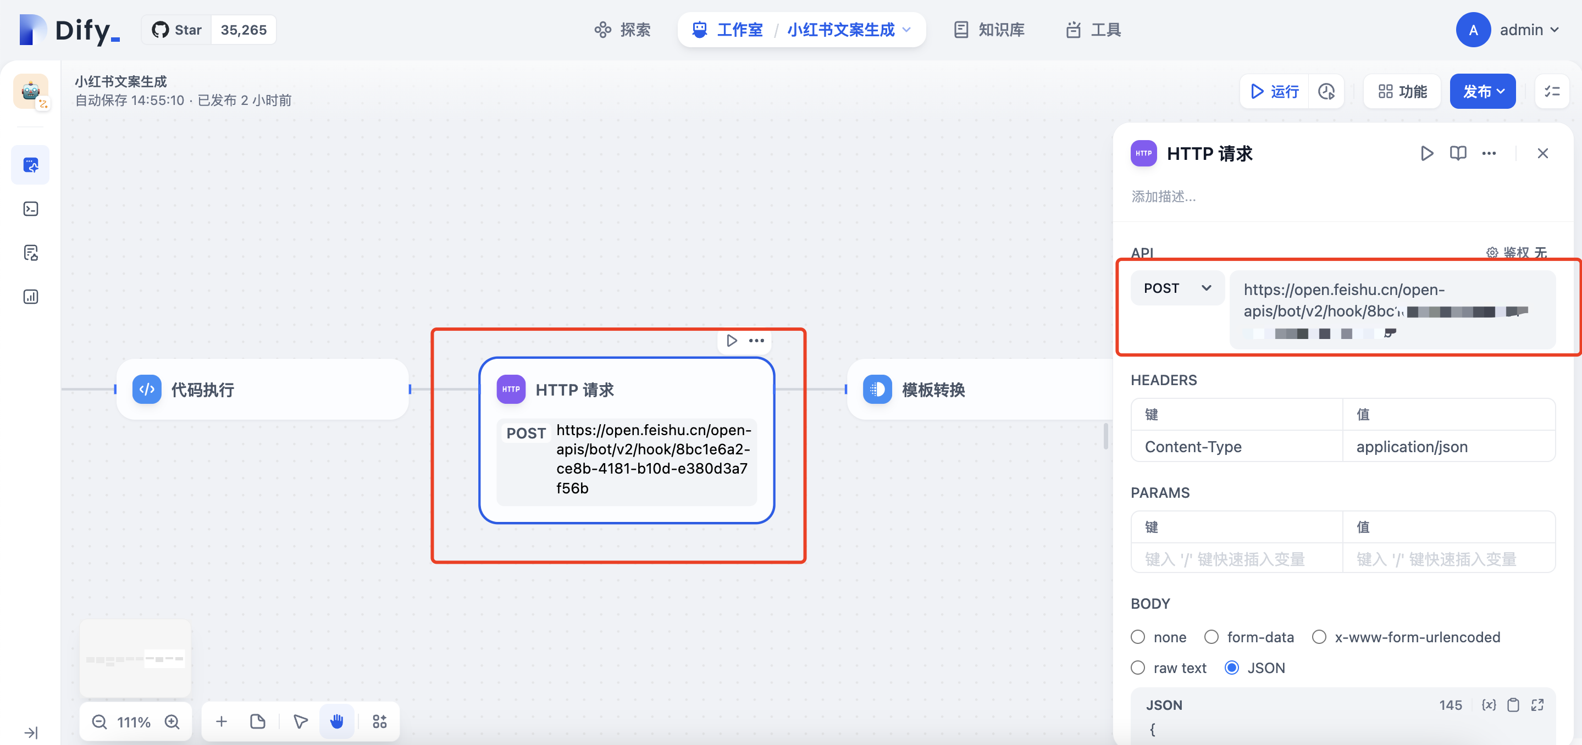The width and height of the screenshot is (1582, 745).
Task: Click zoom out magnifier icon
Action: 99,722
